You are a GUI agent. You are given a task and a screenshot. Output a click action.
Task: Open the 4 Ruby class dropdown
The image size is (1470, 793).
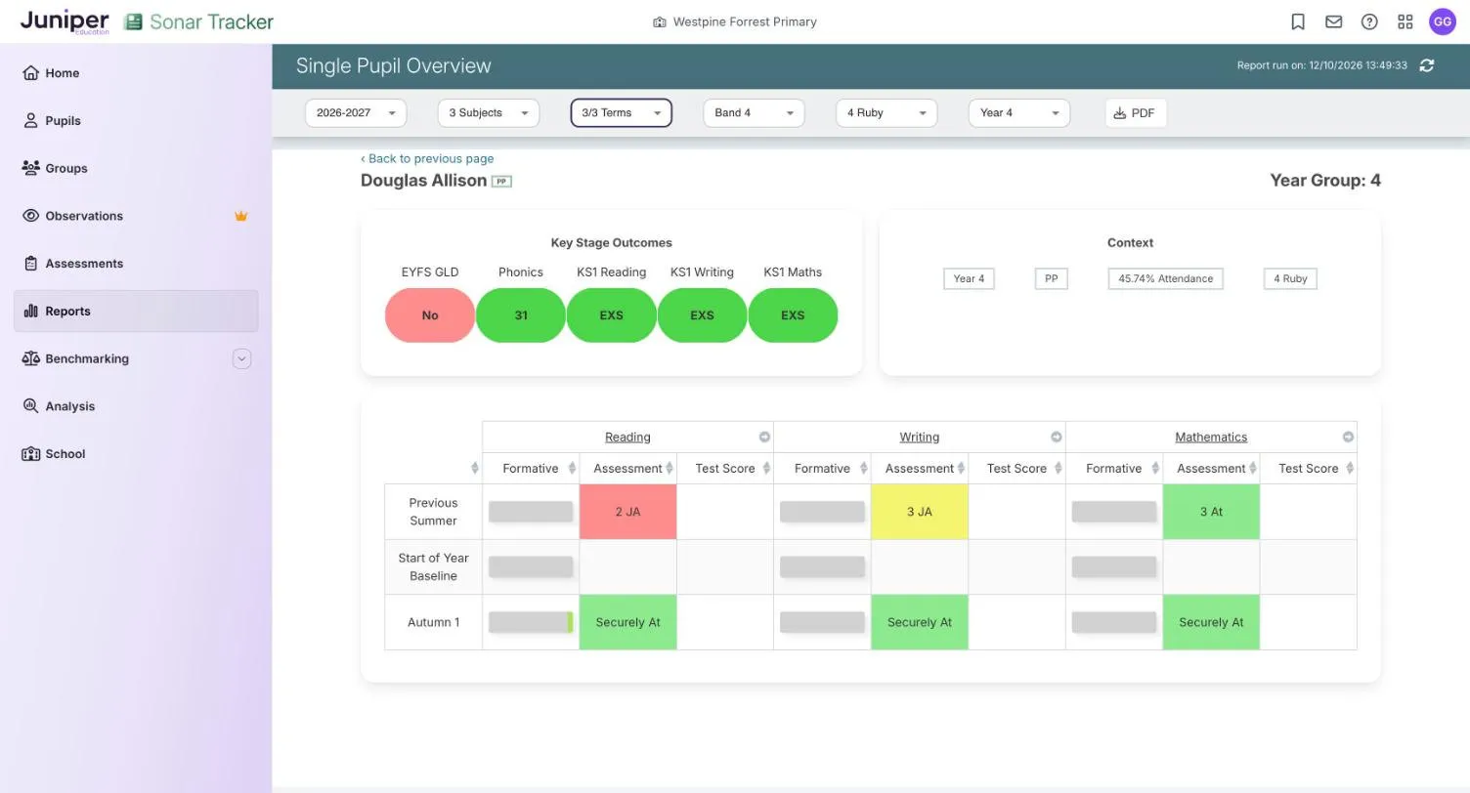[886, 113]
